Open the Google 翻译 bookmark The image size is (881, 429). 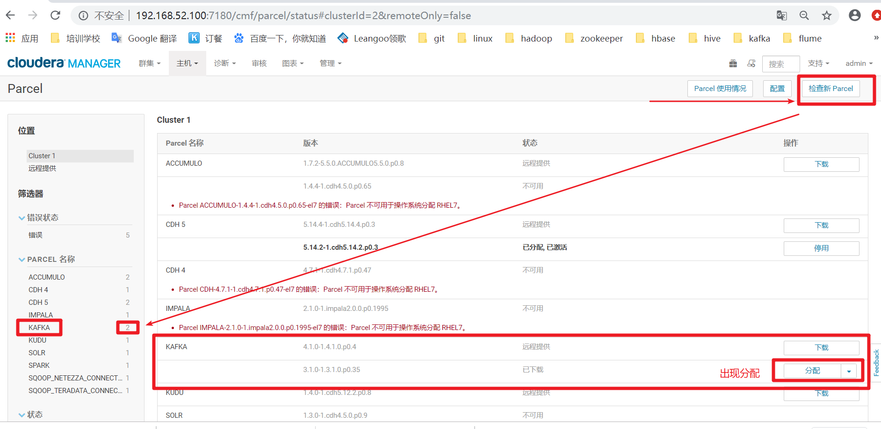[144, 38]
